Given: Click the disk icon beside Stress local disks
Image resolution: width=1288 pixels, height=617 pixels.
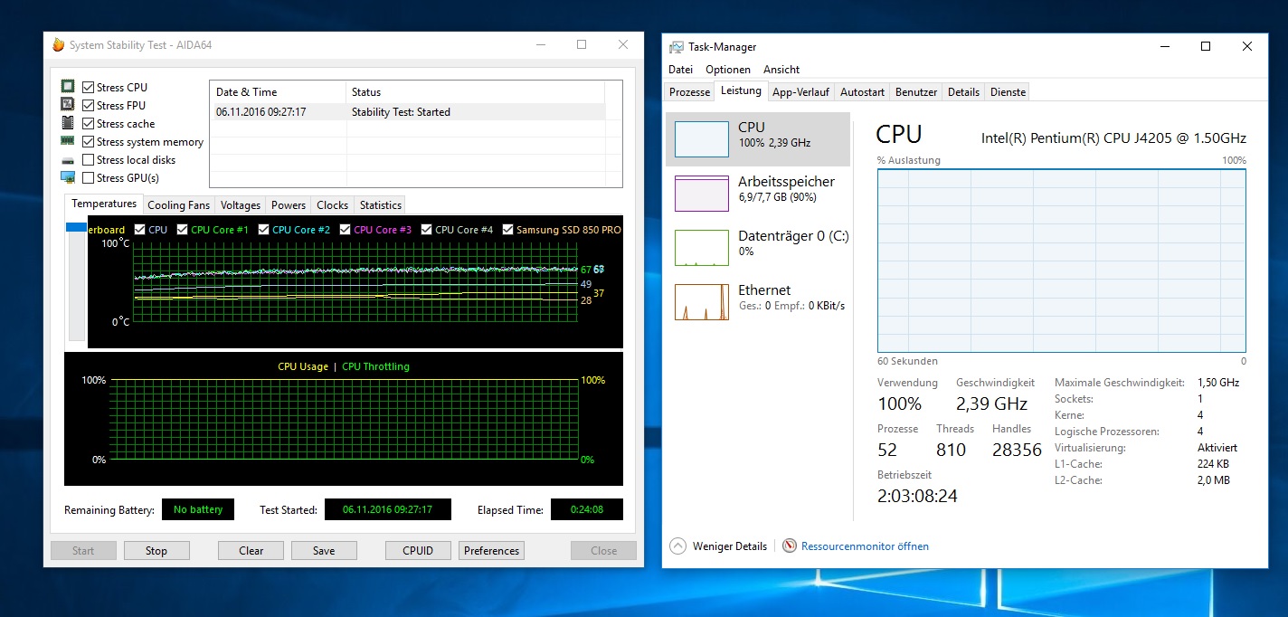Looking at the screenshot, I should click(68, 159).
